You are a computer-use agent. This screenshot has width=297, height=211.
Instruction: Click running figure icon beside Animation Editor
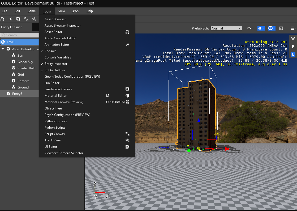[127, 45]
